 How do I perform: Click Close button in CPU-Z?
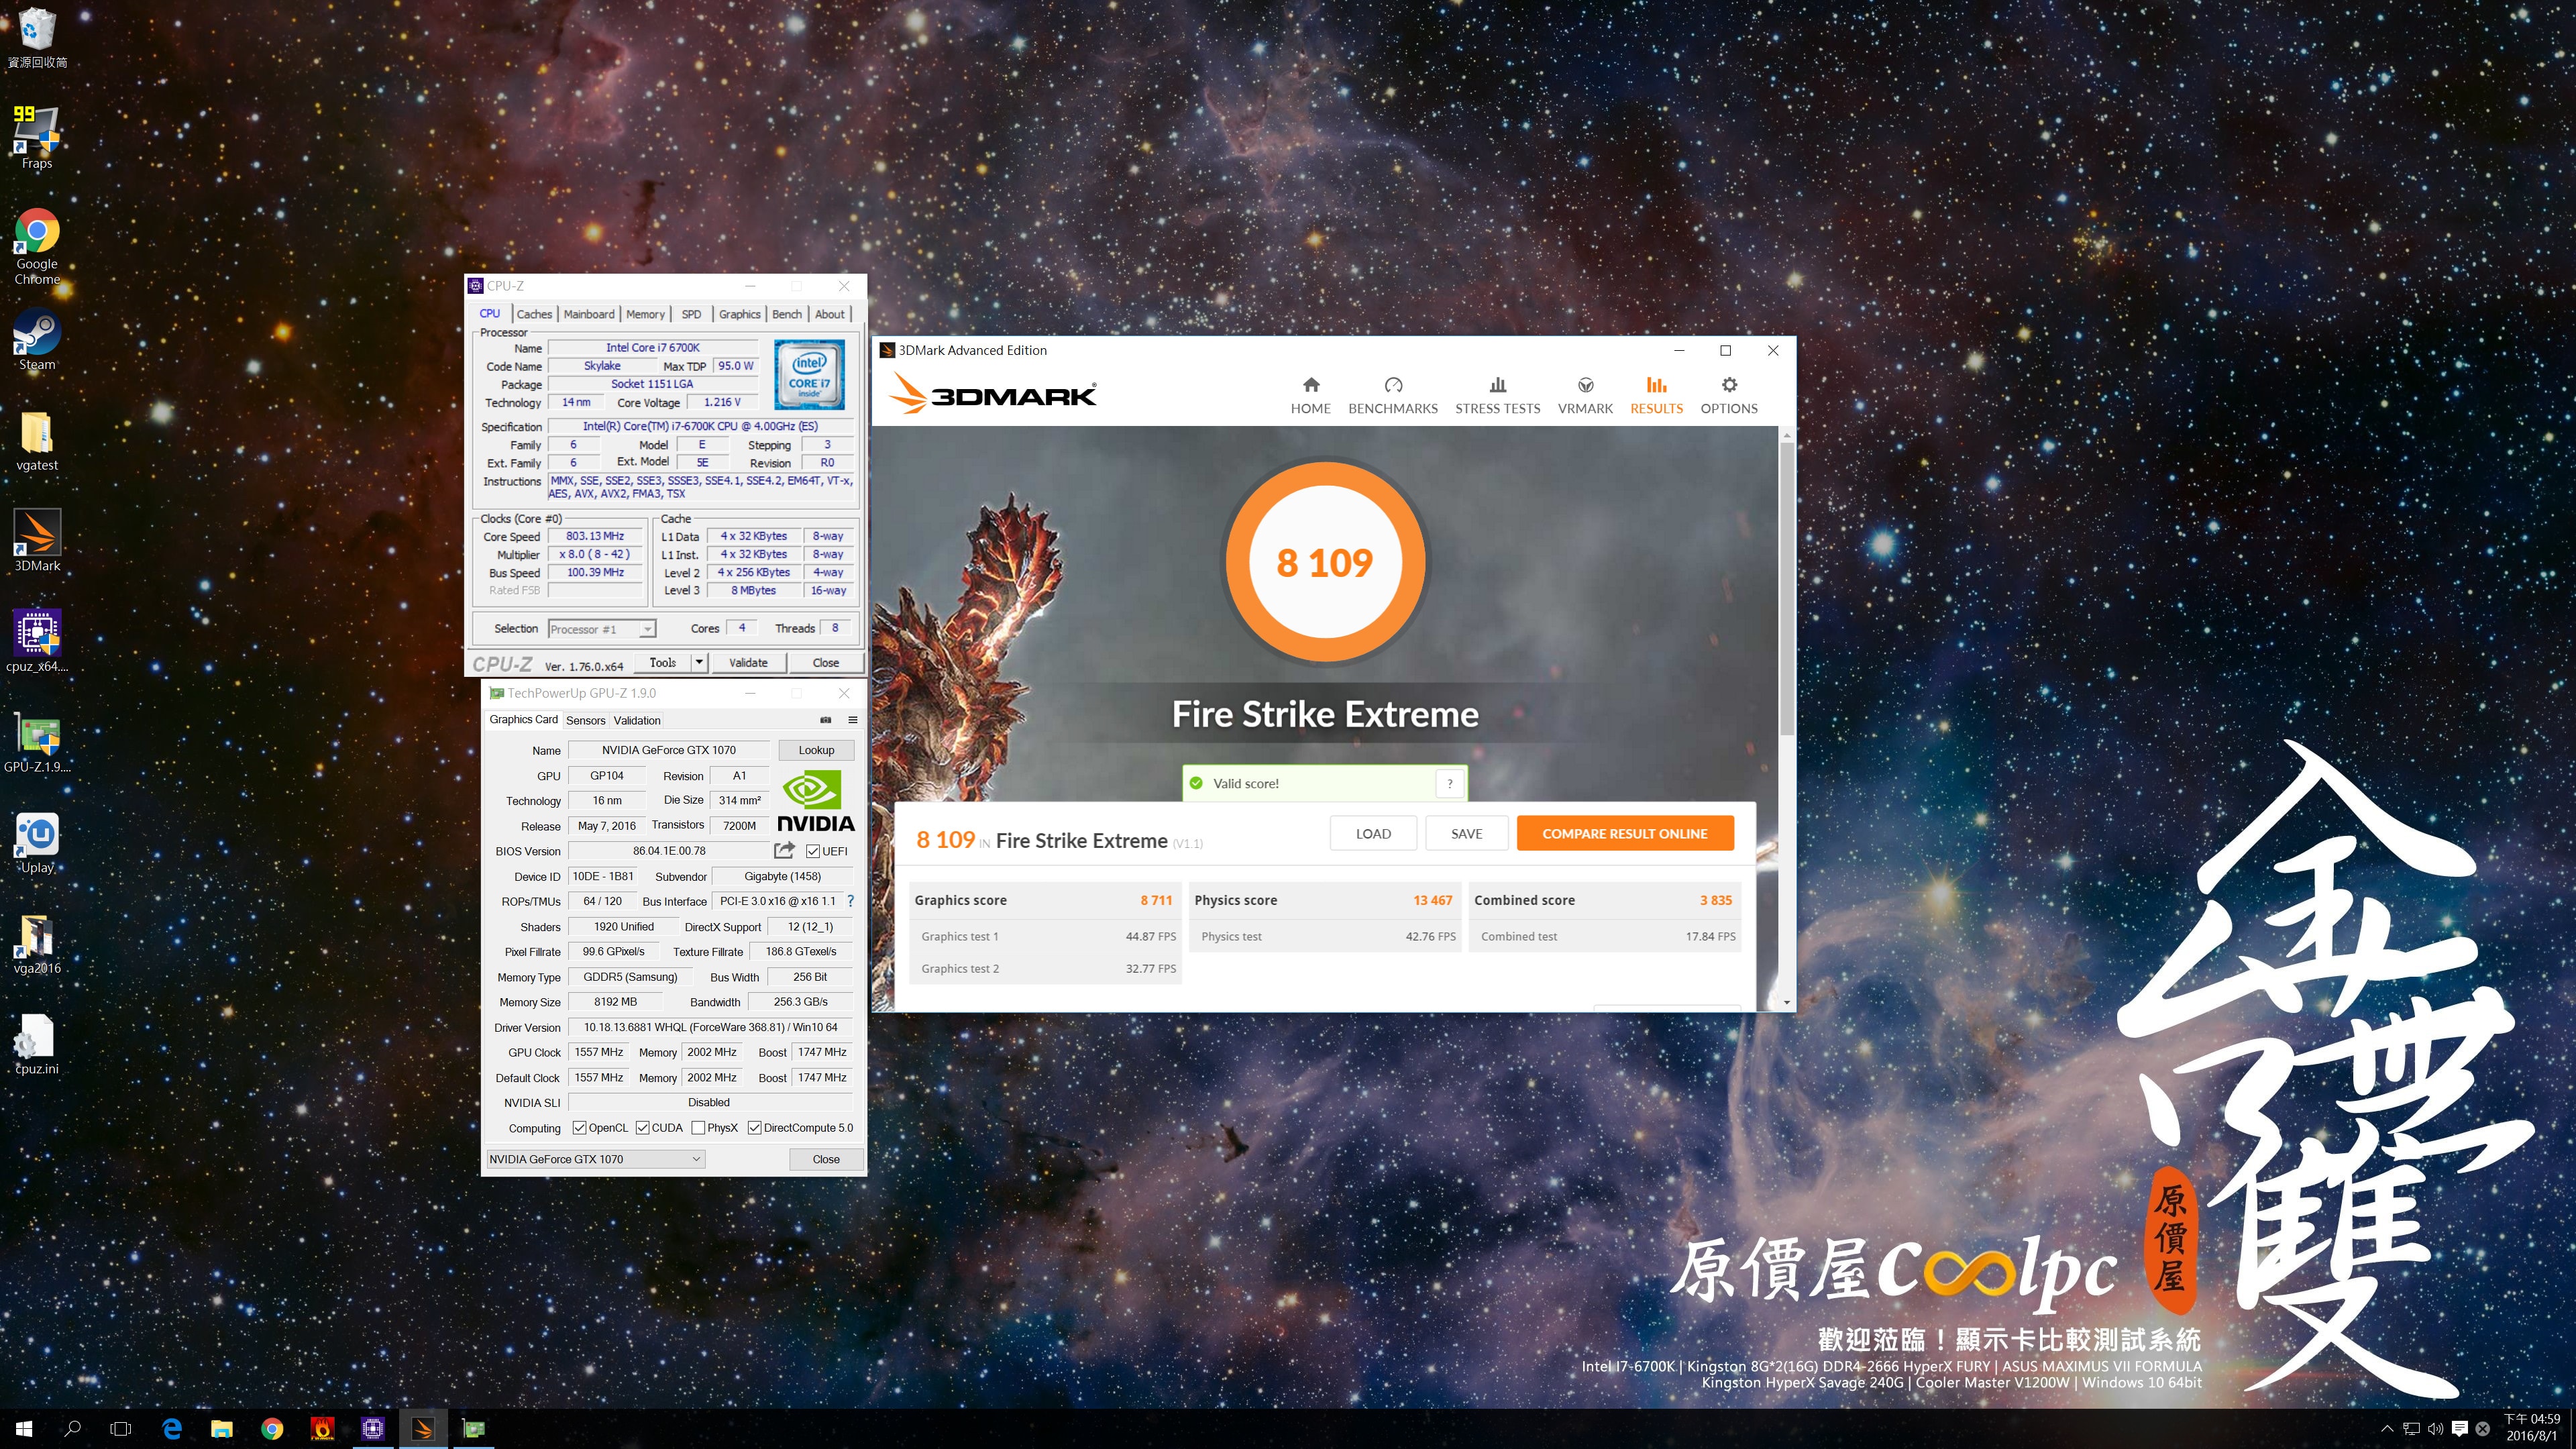pyautogui.click(x=826, y=662)
